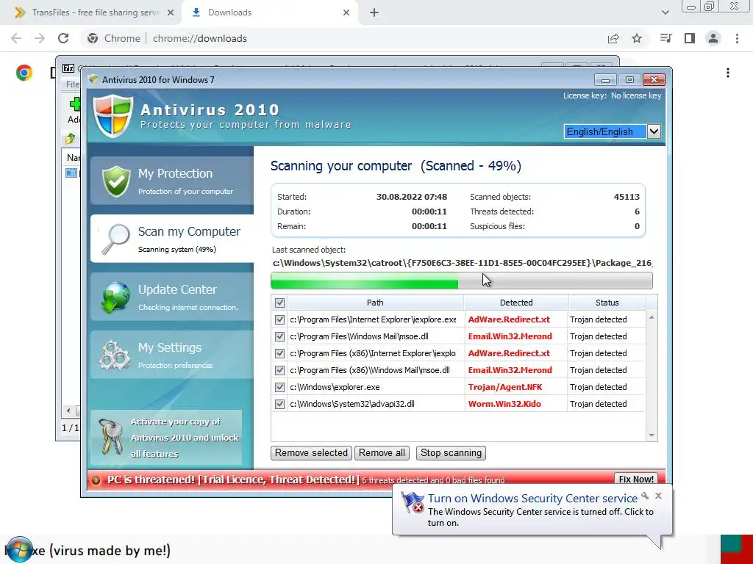Image resolution: width=753 pixels, height=564 pixels.
Task: Toggle the select-all header checkbox
Action: point(279,303)
